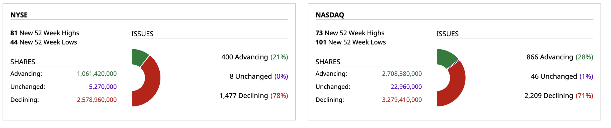Select the 1,477 Declining (78%) issues label
The height and width of the screenshot is (128, 611).
pyautogui.click(x=253, y=96)
